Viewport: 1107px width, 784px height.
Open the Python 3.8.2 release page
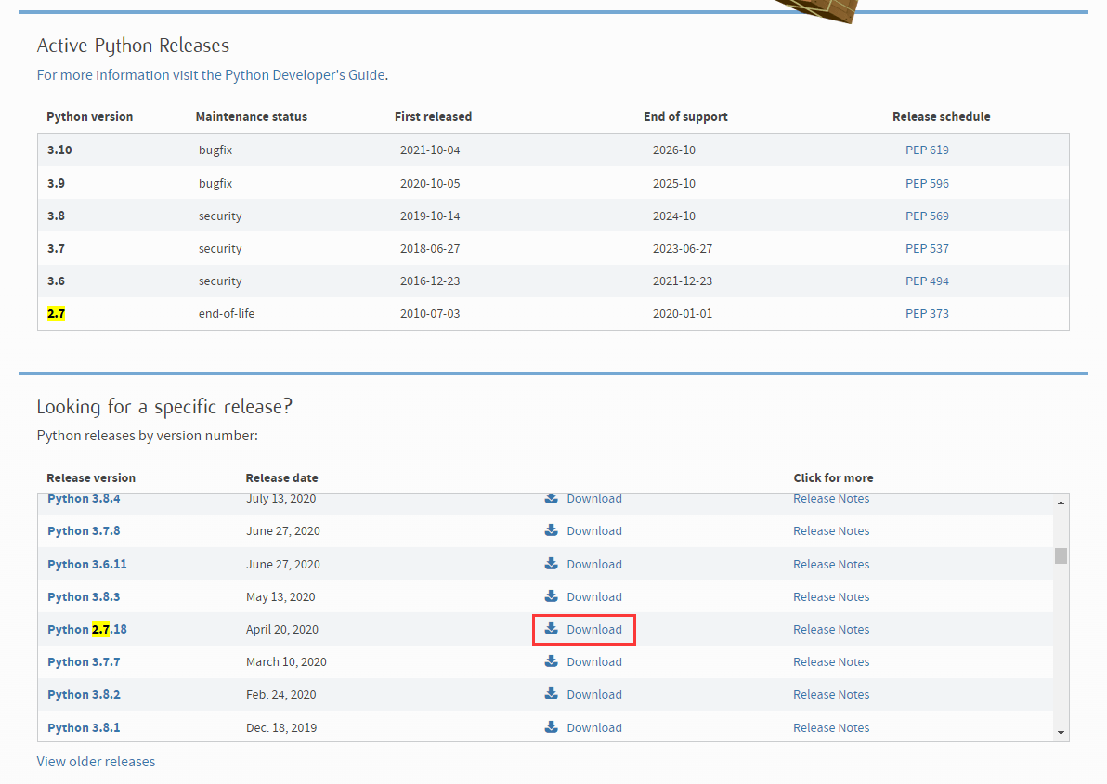coord(84,694)
